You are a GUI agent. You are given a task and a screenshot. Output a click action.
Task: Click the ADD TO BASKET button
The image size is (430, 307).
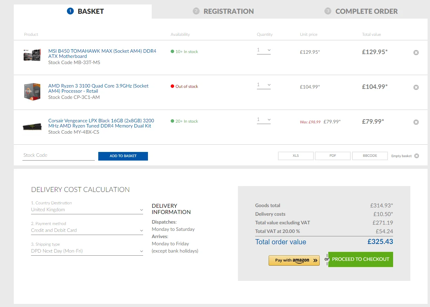[123, 156]
